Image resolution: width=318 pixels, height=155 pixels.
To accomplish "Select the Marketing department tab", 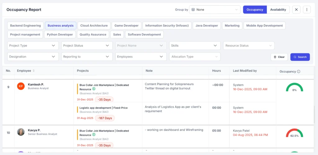I will click(x=232, y=26).
